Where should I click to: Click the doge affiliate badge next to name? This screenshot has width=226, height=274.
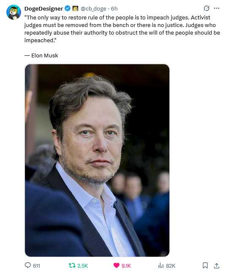pos(75,8)
